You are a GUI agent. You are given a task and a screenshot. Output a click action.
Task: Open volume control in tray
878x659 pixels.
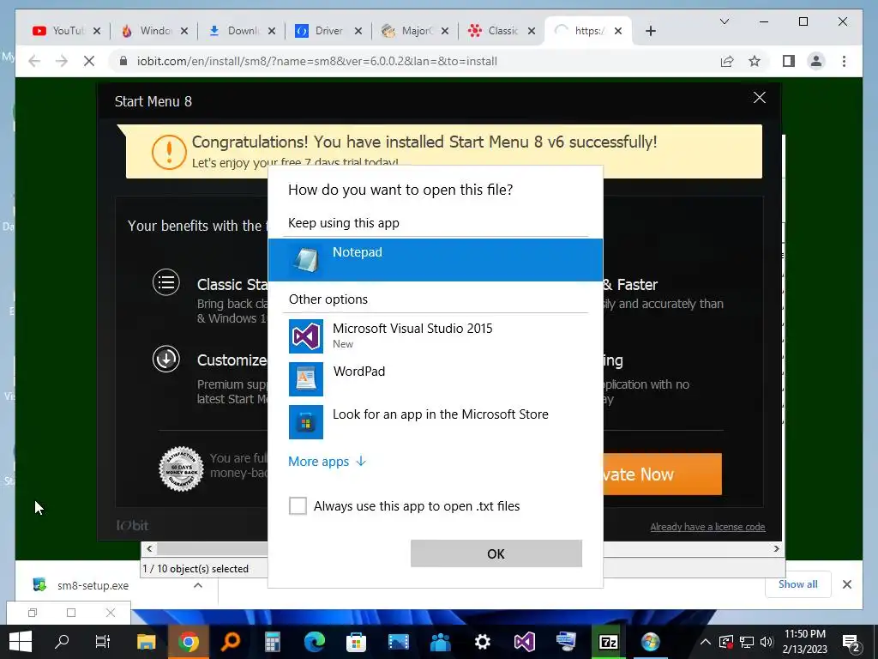[767, 642]
